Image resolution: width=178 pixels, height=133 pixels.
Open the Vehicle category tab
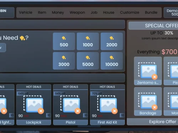(26, 12)
